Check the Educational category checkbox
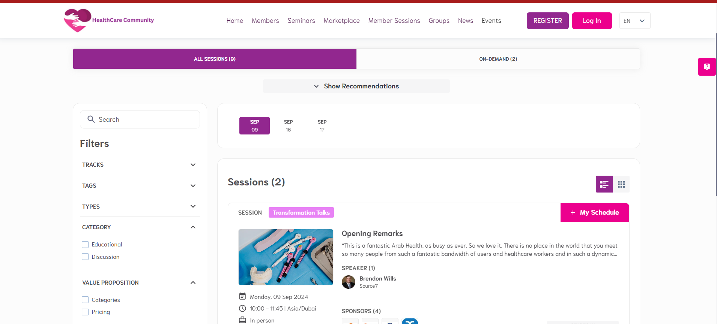Screen dimensions: 717x324 tap(85, 245)
